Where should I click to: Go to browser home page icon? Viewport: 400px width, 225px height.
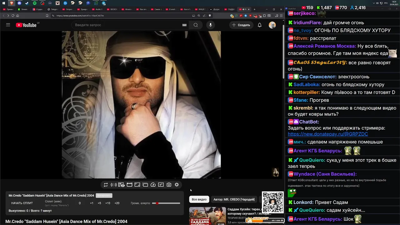tap(17, 16)
